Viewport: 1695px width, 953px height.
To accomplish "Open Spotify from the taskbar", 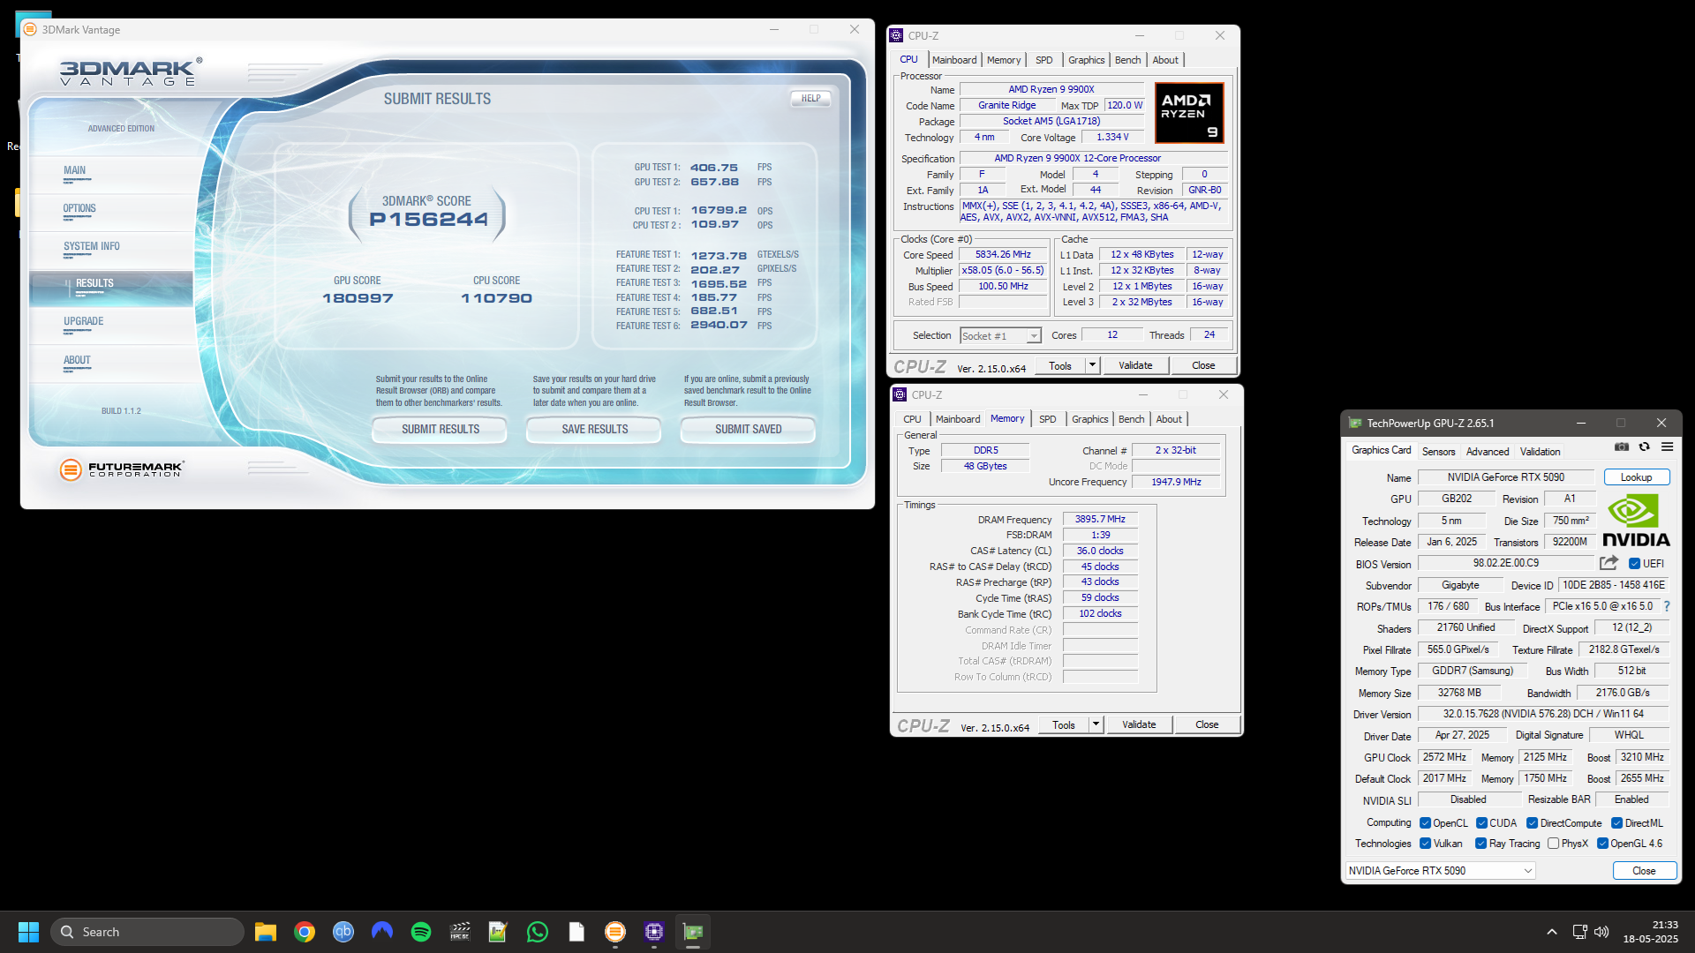I will [421, 932].
